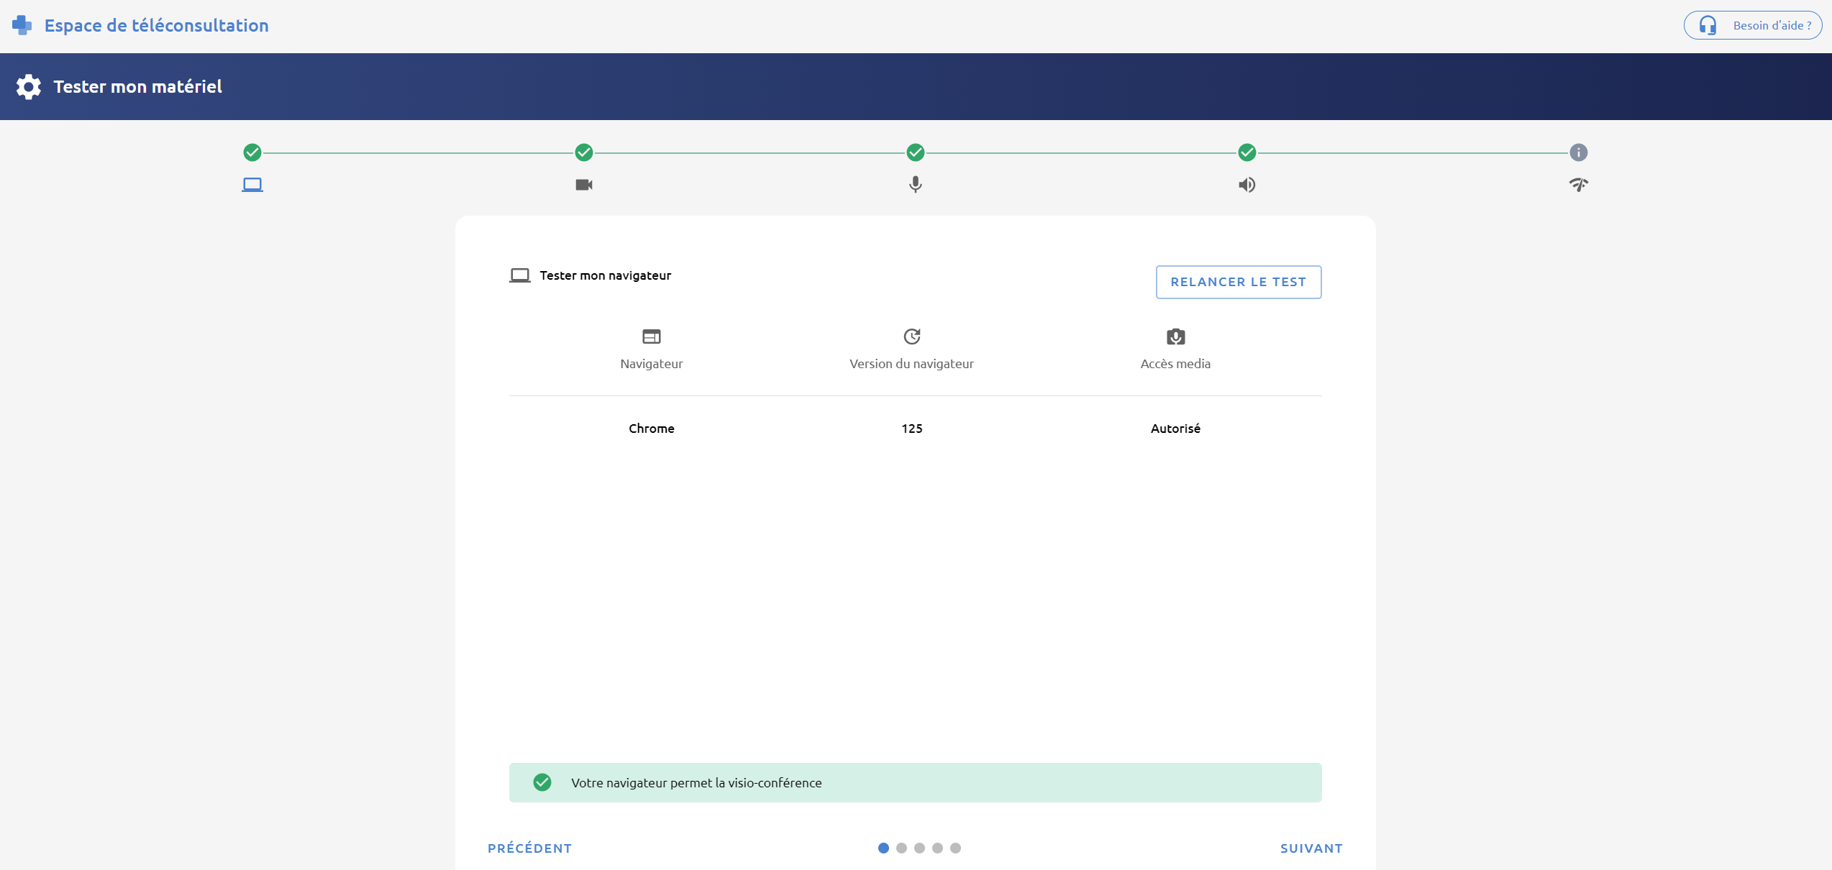Viewport: 1832px width, 870px height.
Task: Click the green check above laptop step
Action: 252,152
